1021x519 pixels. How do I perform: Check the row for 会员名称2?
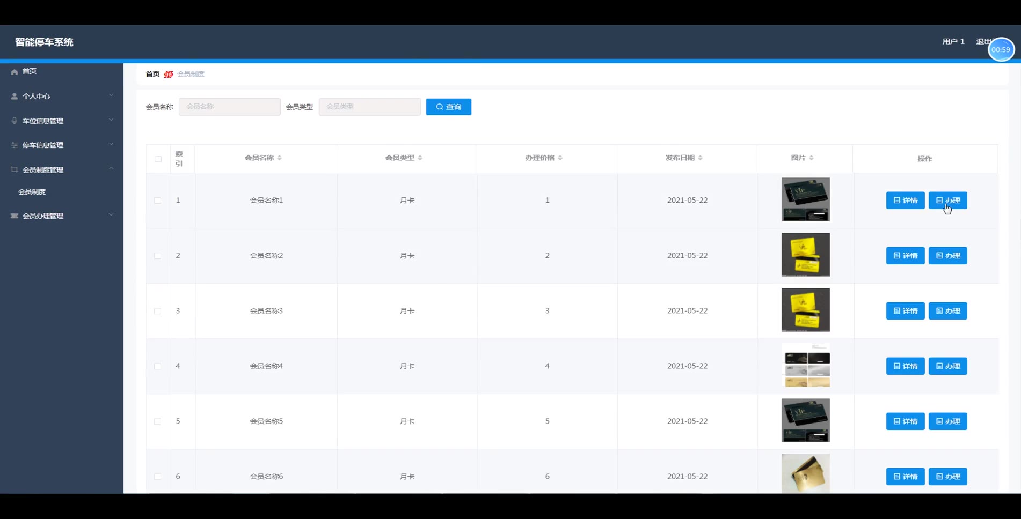pyautogui.click(x=158, y=256)
